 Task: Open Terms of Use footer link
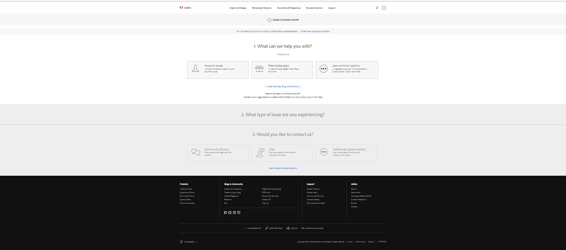coord(360,242)
